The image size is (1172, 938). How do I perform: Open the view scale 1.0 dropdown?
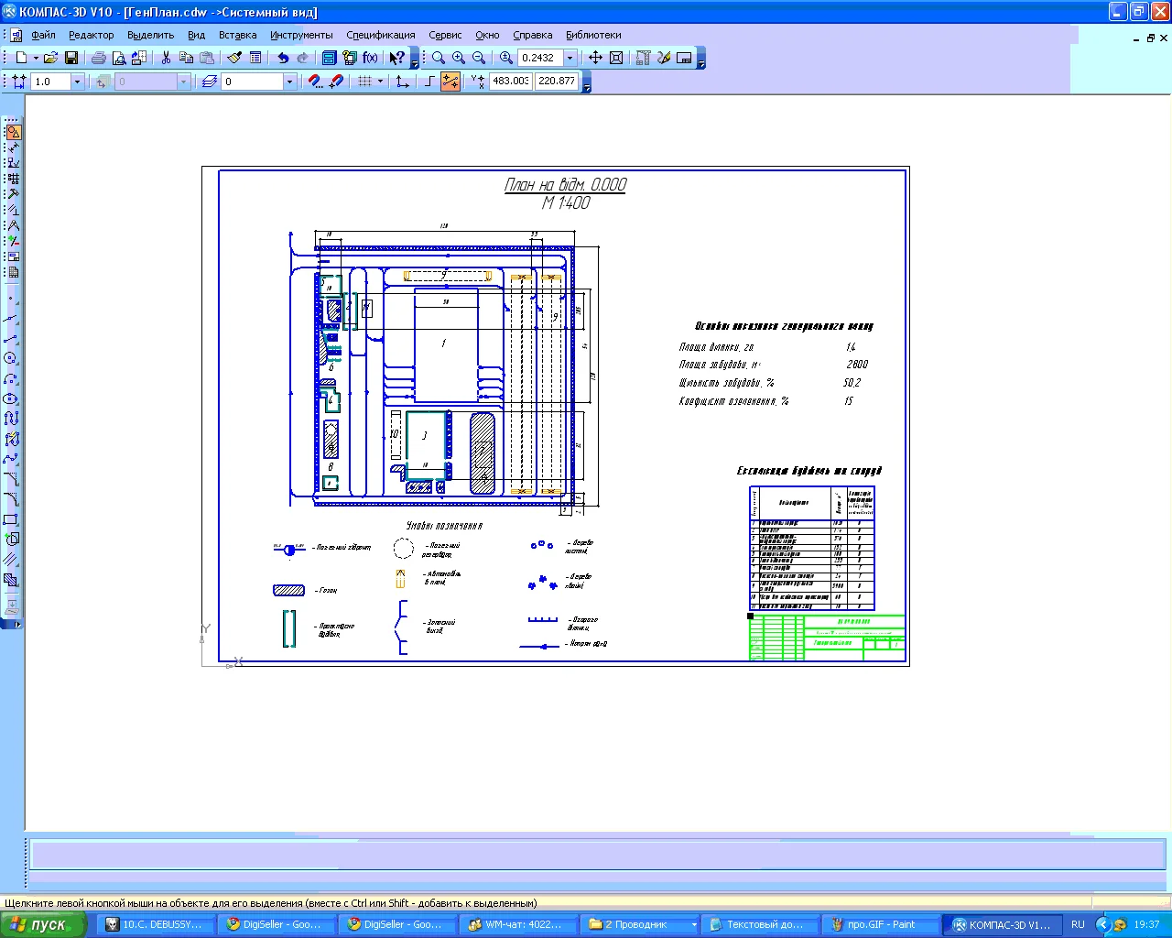[77, 82]
